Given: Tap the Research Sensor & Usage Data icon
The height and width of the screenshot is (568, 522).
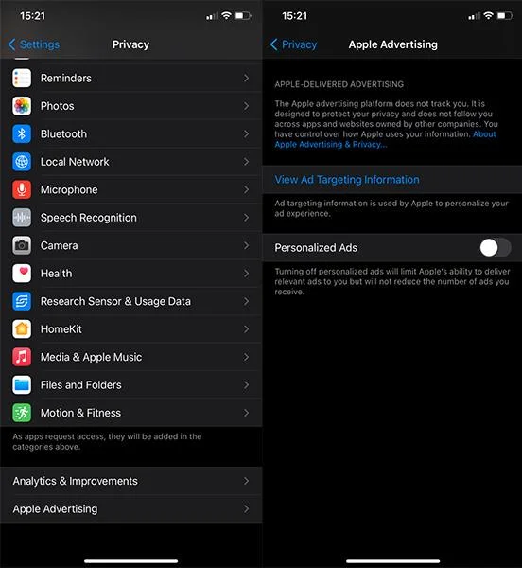Looking at the screenshot, I should pos(22,301).
